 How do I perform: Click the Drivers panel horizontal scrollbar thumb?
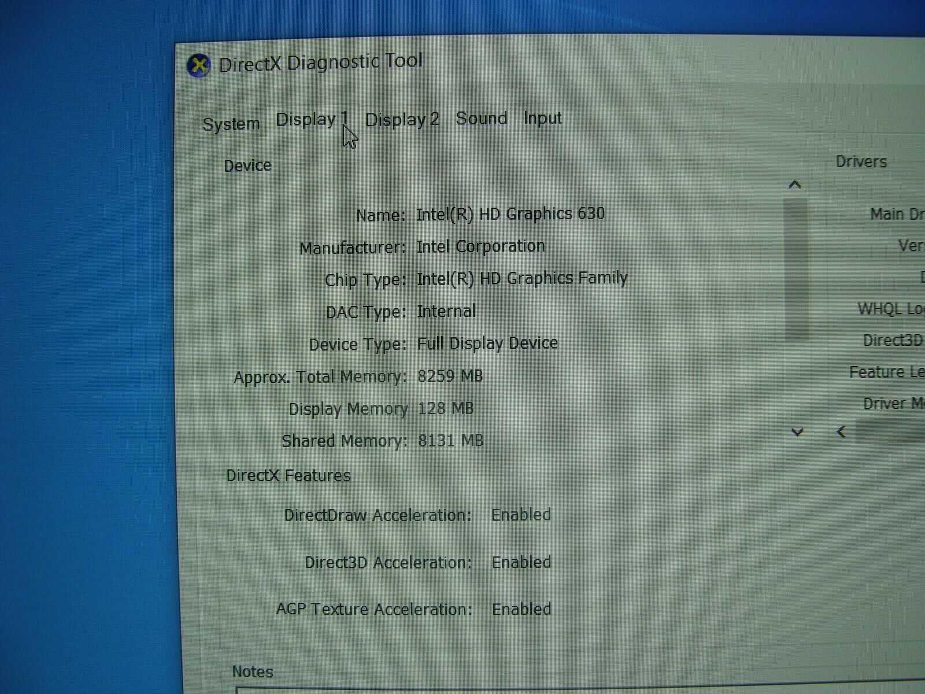(890, 431)
